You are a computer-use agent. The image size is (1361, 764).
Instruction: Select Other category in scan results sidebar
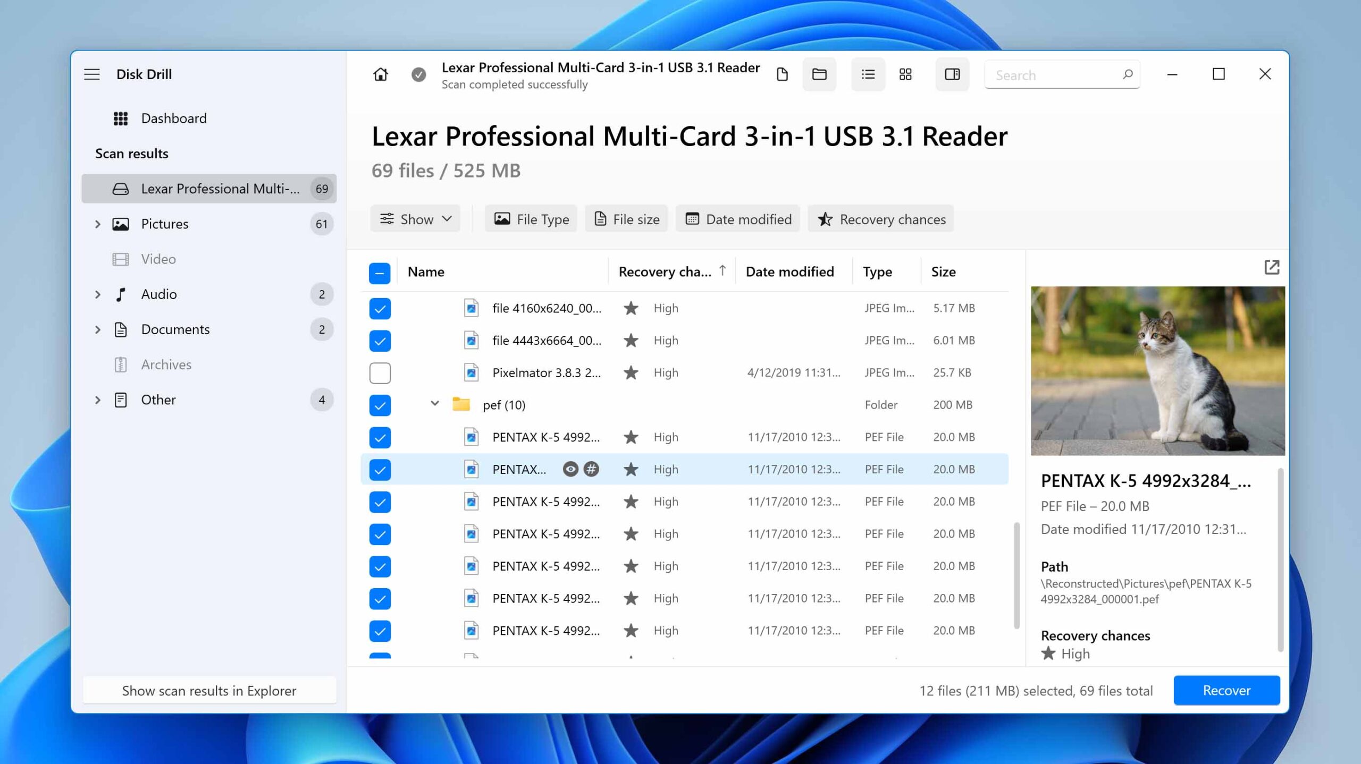(158, 399)
